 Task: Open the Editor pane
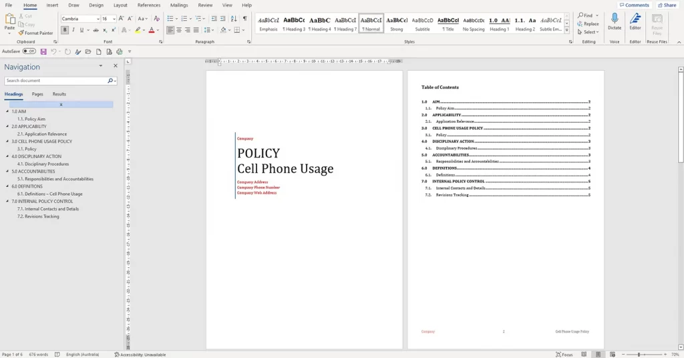point(635,21)
